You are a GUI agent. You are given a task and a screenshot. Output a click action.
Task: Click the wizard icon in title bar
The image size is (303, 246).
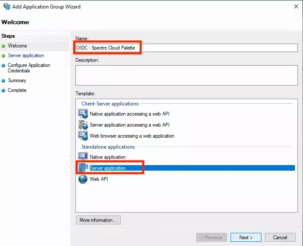(7, 7)
